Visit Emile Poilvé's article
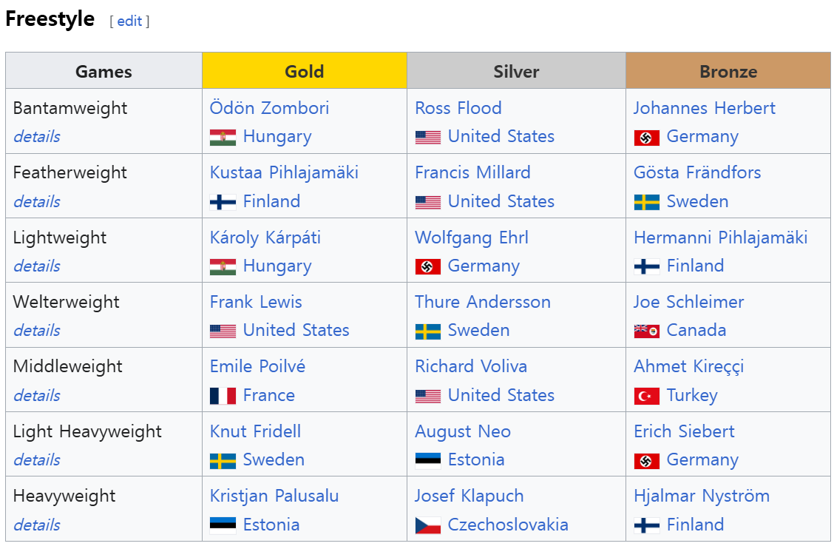Screen dimensions: 834x549 (x=257, y=366)
